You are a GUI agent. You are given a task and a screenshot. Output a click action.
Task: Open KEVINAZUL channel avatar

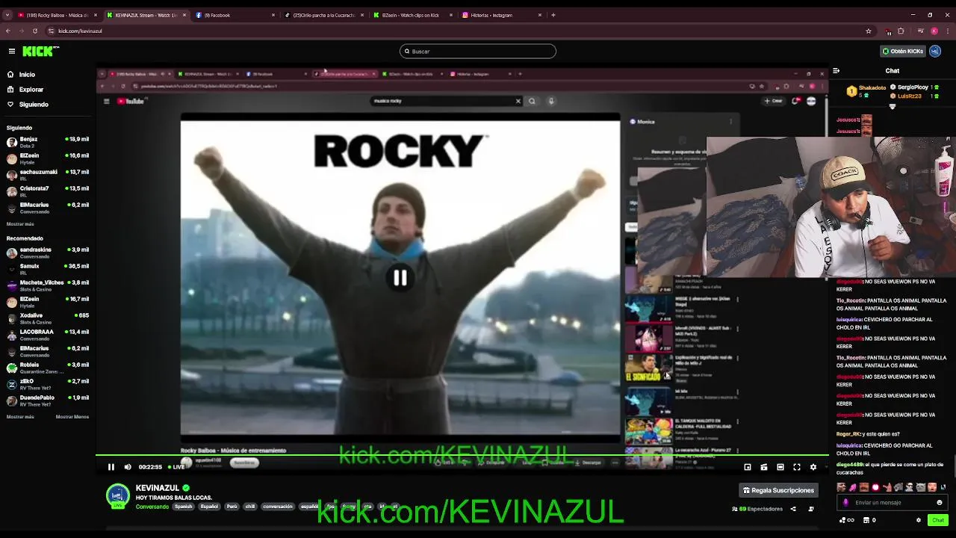point(118,496)
